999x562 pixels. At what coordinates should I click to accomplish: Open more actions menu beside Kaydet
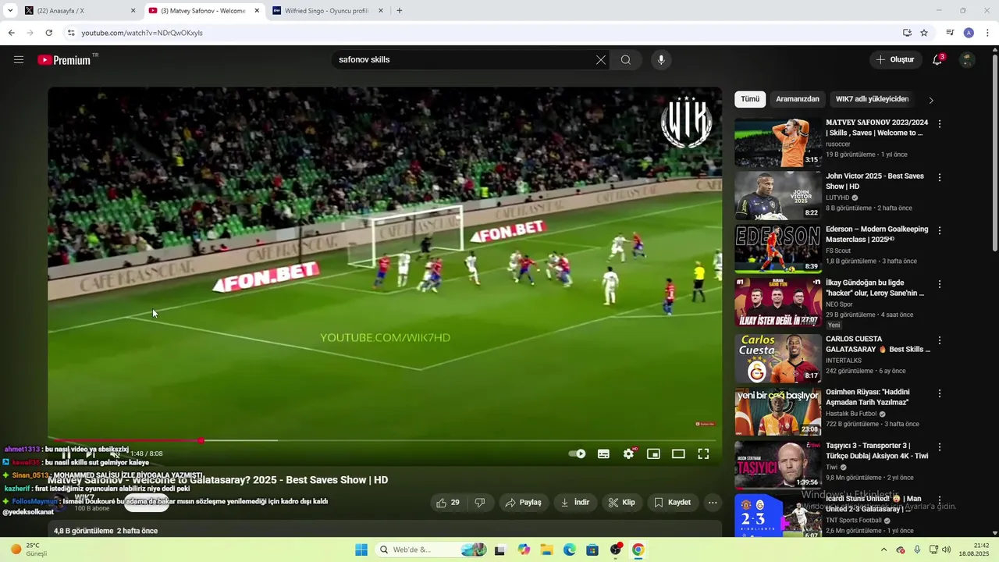pyautogui.click(x=713, y=503)
